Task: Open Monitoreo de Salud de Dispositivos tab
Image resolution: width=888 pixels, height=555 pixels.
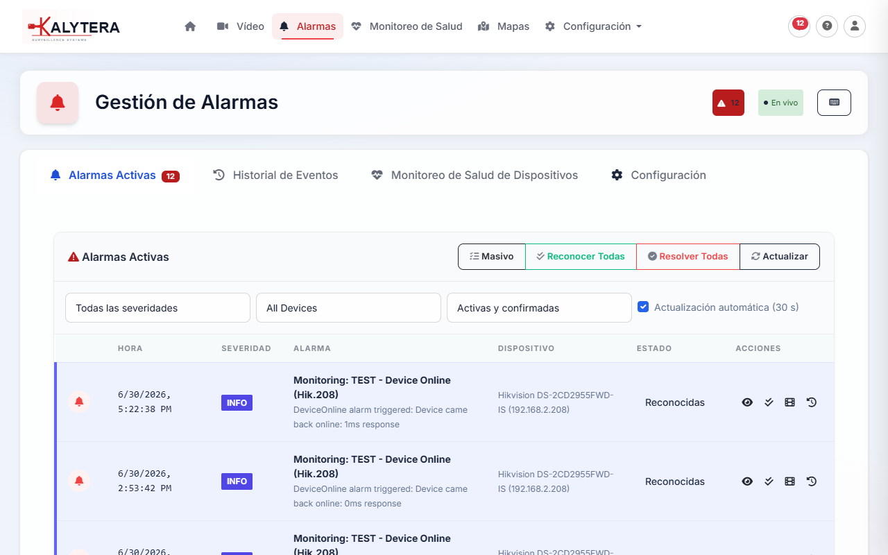Action: click(475, 176)
